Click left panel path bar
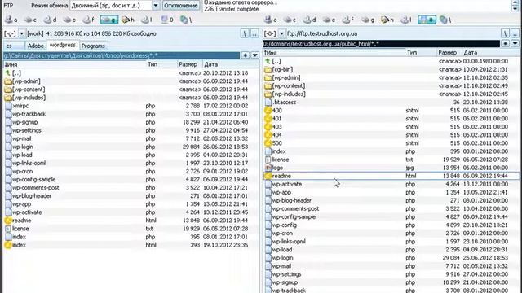 (x=122, y=55)
